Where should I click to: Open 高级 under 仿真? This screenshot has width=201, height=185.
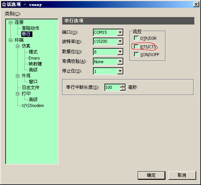33,70
